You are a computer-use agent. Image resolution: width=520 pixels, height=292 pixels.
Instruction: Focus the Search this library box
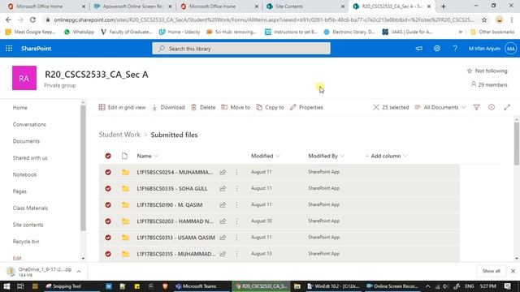click(241, 49)
